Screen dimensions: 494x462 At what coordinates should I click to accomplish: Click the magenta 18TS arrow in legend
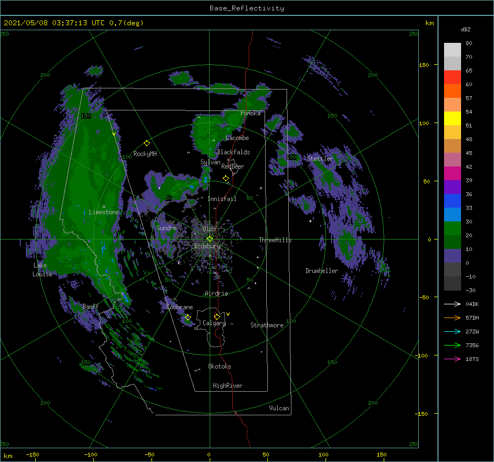click(452, 359)
